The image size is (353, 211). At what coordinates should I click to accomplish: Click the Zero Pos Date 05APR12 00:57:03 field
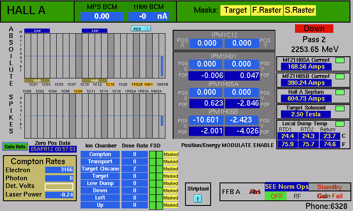[53, 149]
